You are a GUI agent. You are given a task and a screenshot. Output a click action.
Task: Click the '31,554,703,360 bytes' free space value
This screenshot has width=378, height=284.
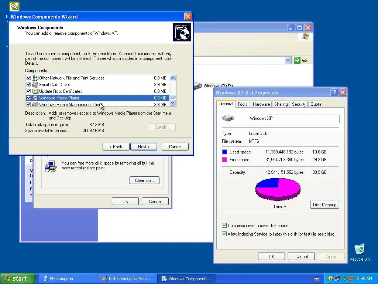point(285,160)
